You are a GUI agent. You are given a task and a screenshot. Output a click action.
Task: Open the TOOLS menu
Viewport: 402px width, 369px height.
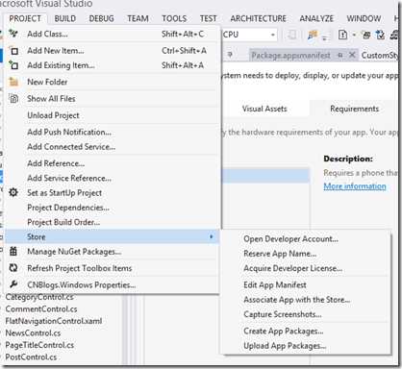[174, 18]
